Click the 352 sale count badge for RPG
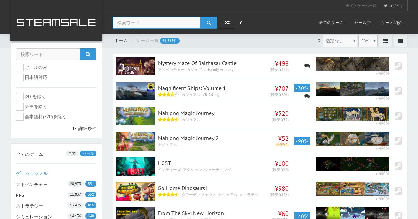Viewport: 418px width, 219px height. (91, 195)
